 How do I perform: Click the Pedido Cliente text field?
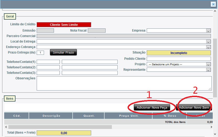(x=179, y=59)
